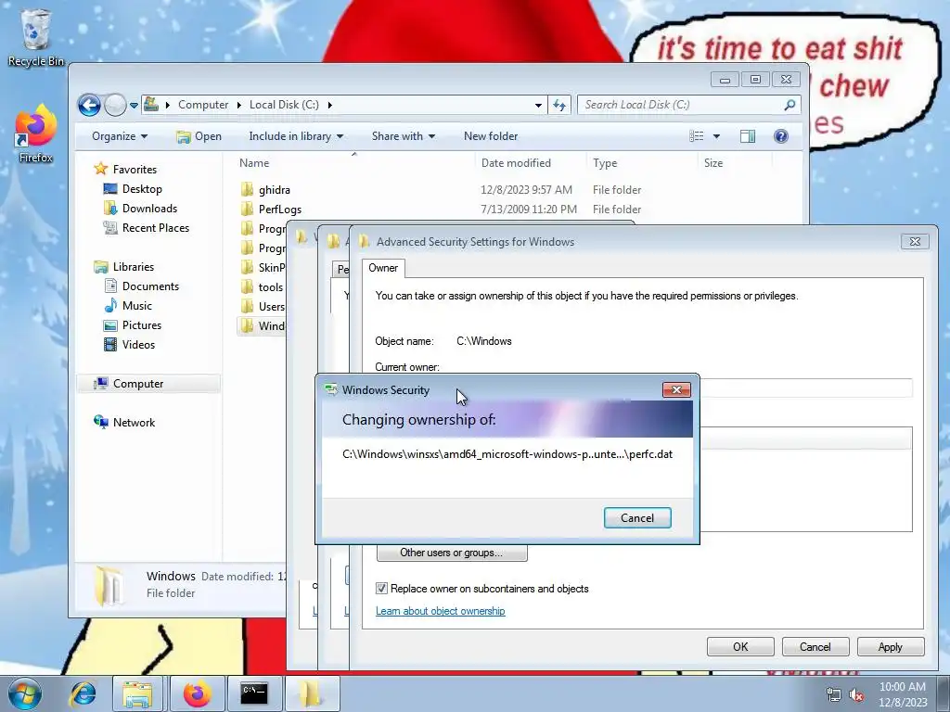Select Computer in navigation pane
Viewport: 950px width, 712px height.
point(138,383)
